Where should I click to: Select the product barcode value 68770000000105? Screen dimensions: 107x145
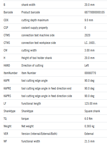(95, 12)
